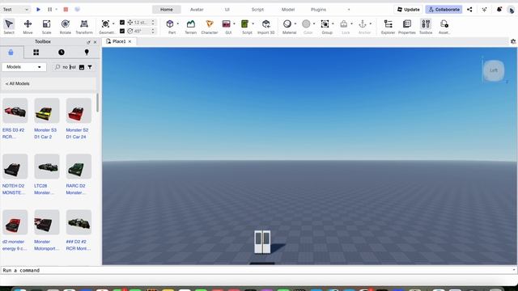Expand the Material dropdown arrow

point(295,23)
